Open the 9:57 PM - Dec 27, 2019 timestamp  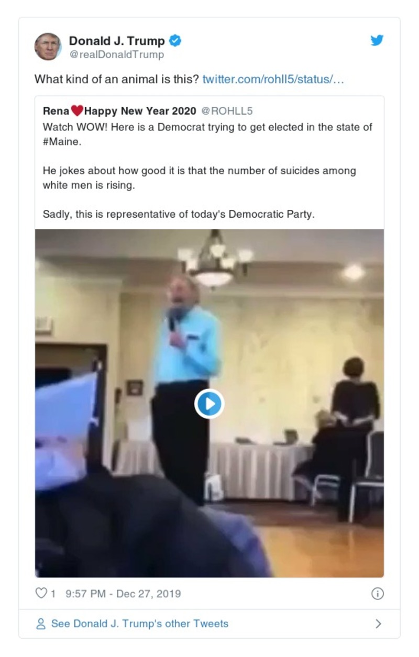click(x=123, y=594)
